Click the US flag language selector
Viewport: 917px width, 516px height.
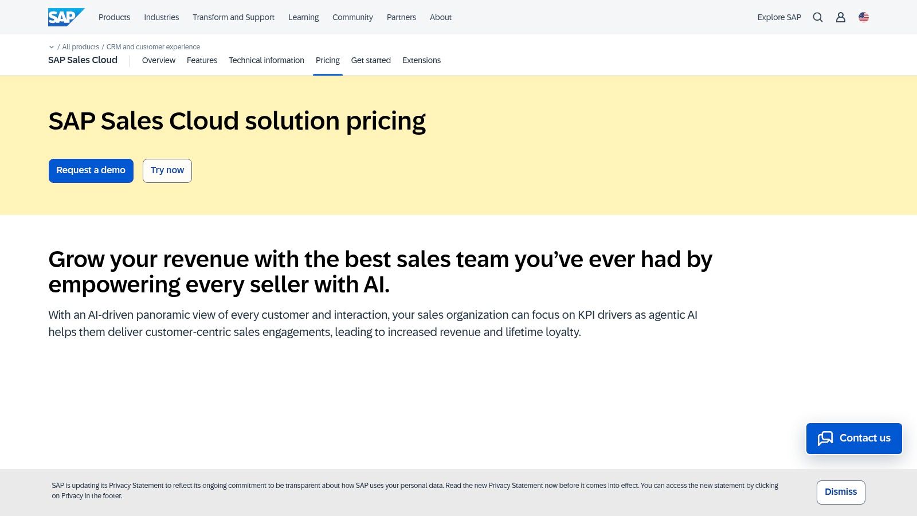(863, 17)
